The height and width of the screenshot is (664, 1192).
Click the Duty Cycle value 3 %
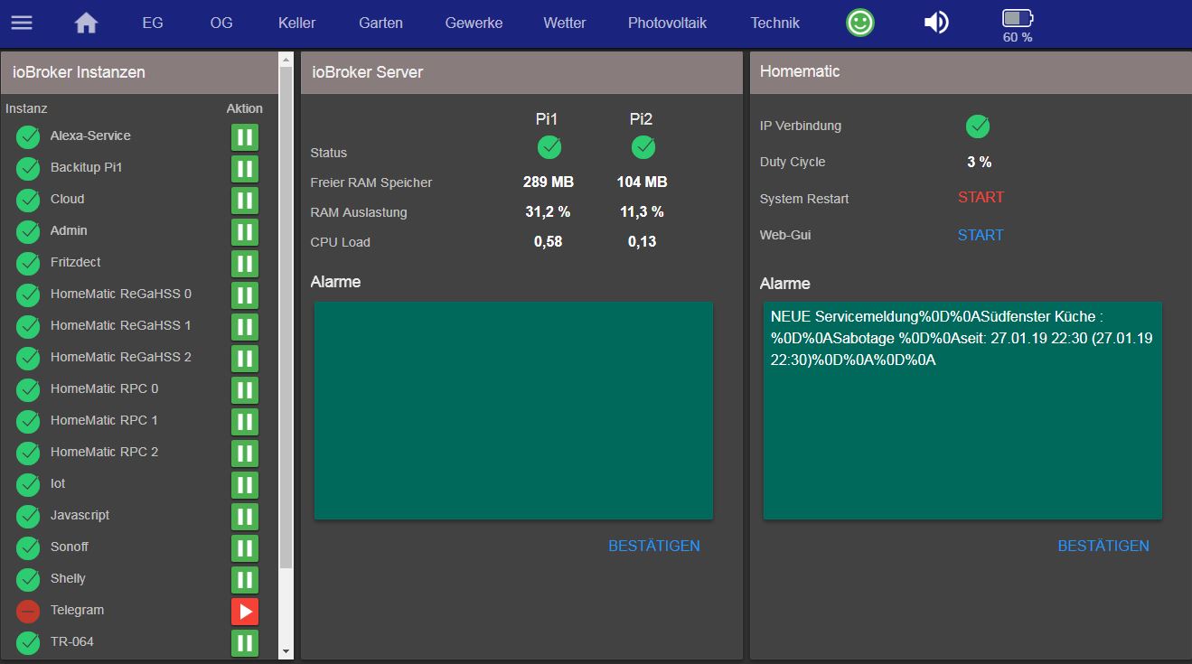tap(979, 162)
